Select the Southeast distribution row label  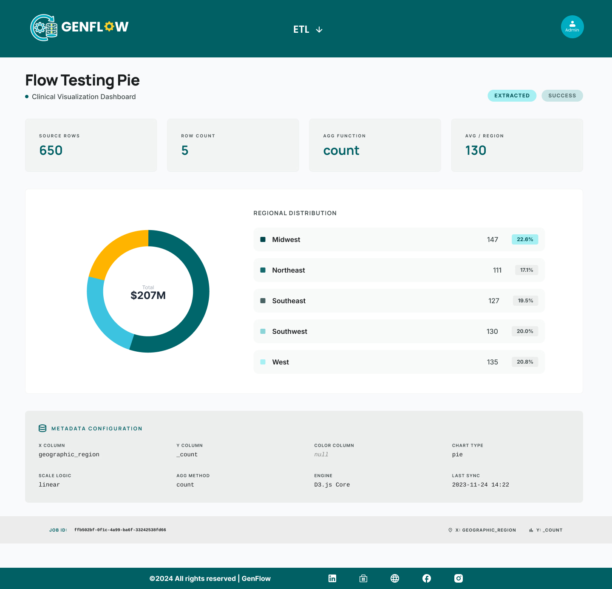289,301
